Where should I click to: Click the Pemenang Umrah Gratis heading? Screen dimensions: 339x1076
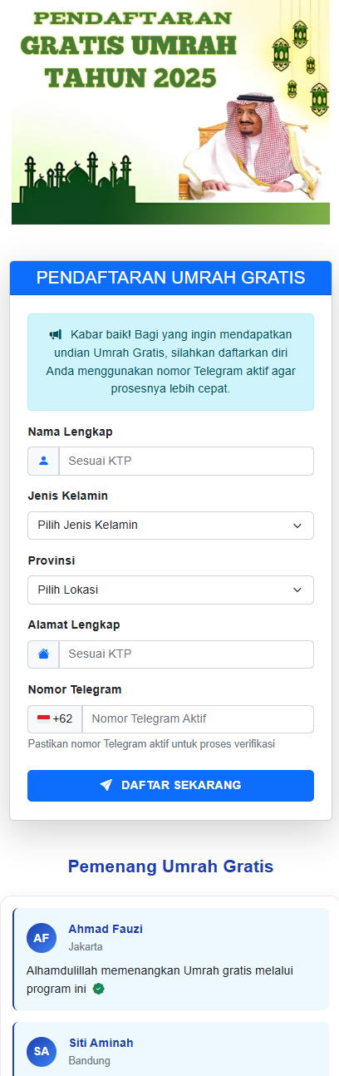tap(170, 866)
